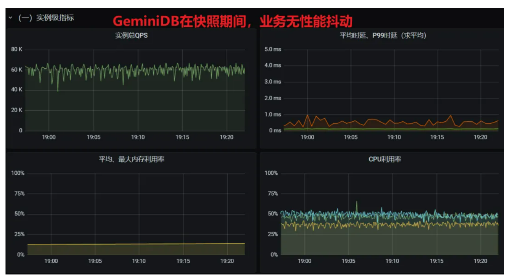This screenshot has height=278, width=509.
Task: Click the 80 K label in QPS panel
Action: [17, 49]
